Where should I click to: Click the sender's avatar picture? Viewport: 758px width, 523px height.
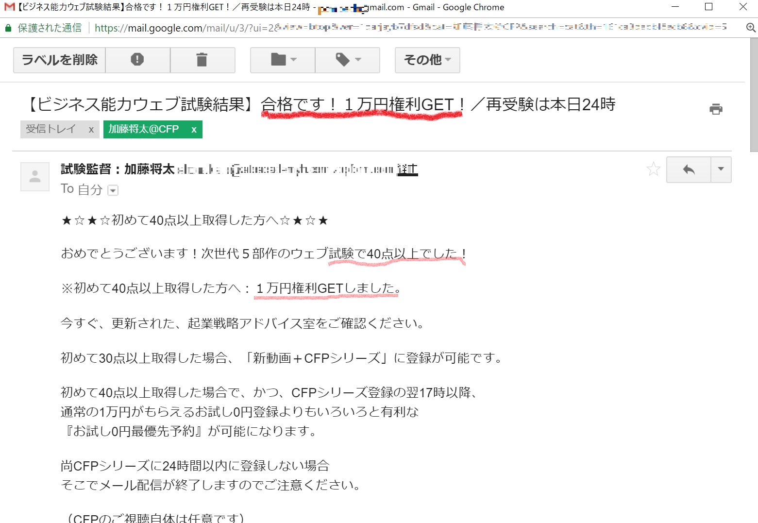click(x=35, y=177)
